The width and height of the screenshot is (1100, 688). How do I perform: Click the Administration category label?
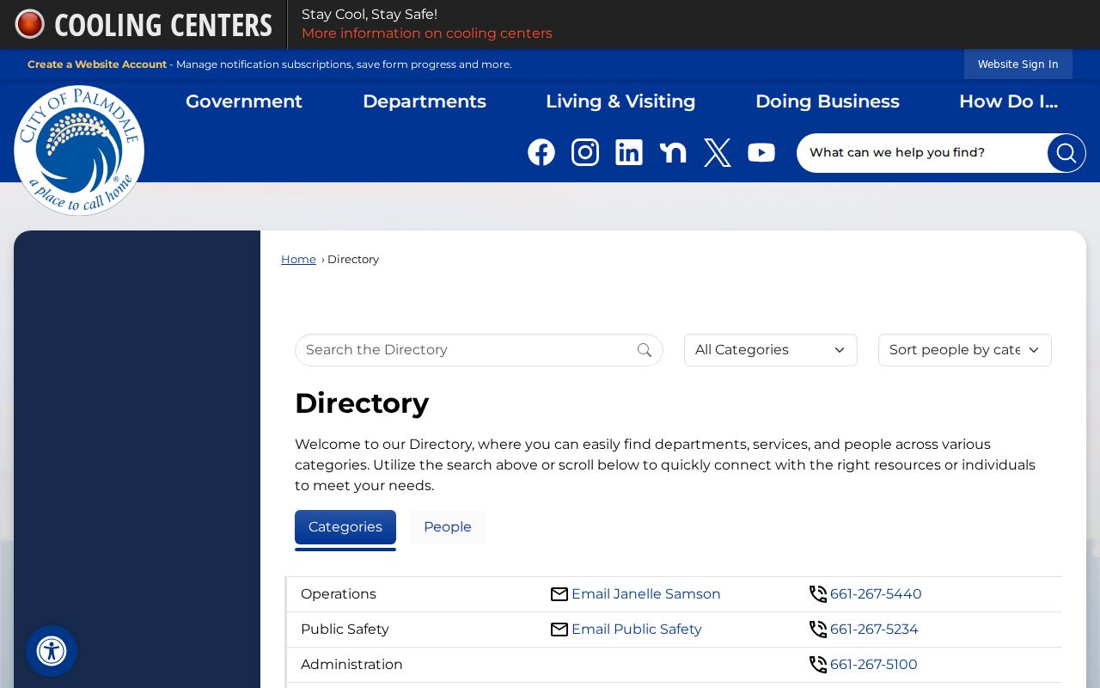pyautogui.click(x=351, y=665)
